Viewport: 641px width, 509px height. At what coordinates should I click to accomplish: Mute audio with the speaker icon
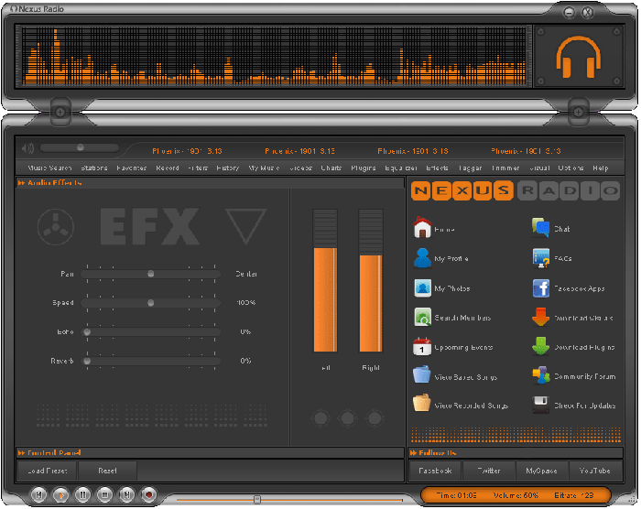[27, 148]
